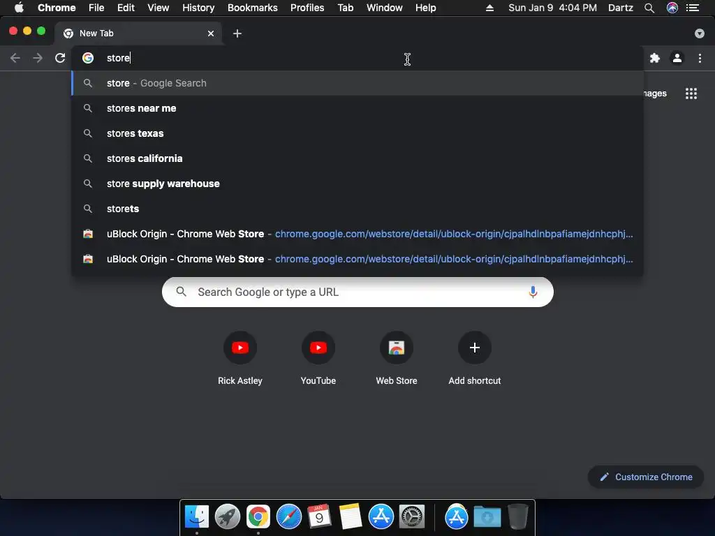Open the View menu
Viewport: 715px width, 536px height.
tap(159, 8)
